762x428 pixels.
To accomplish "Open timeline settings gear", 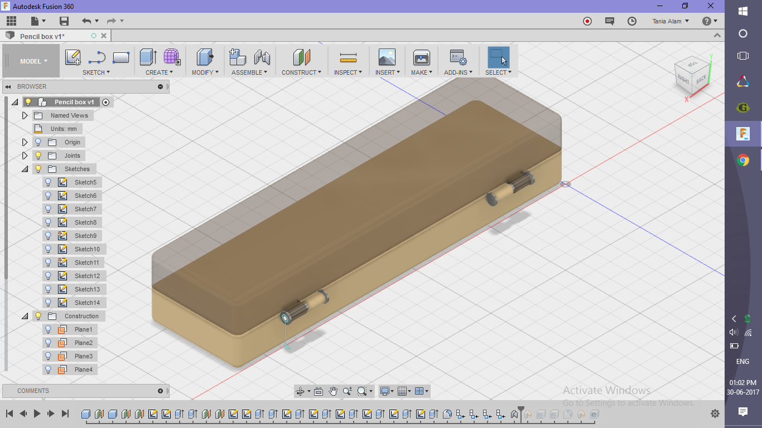I will (715, 414).
